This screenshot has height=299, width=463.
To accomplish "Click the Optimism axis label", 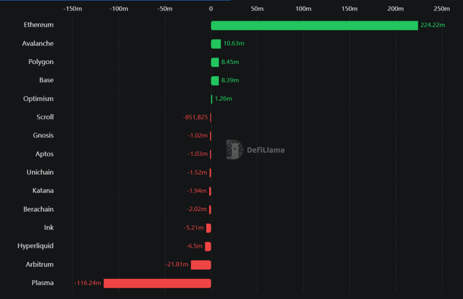I will click(38, 99).
